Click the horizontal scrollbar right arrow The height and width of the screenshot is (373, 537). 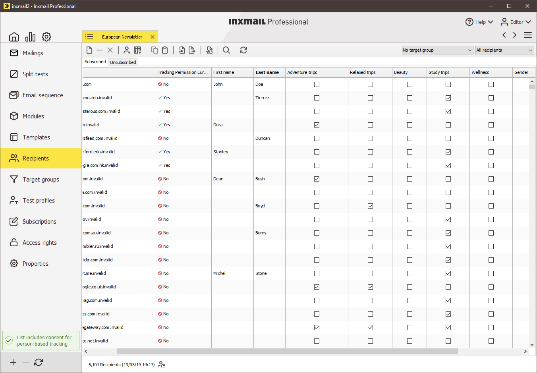(x=525, y=351)
